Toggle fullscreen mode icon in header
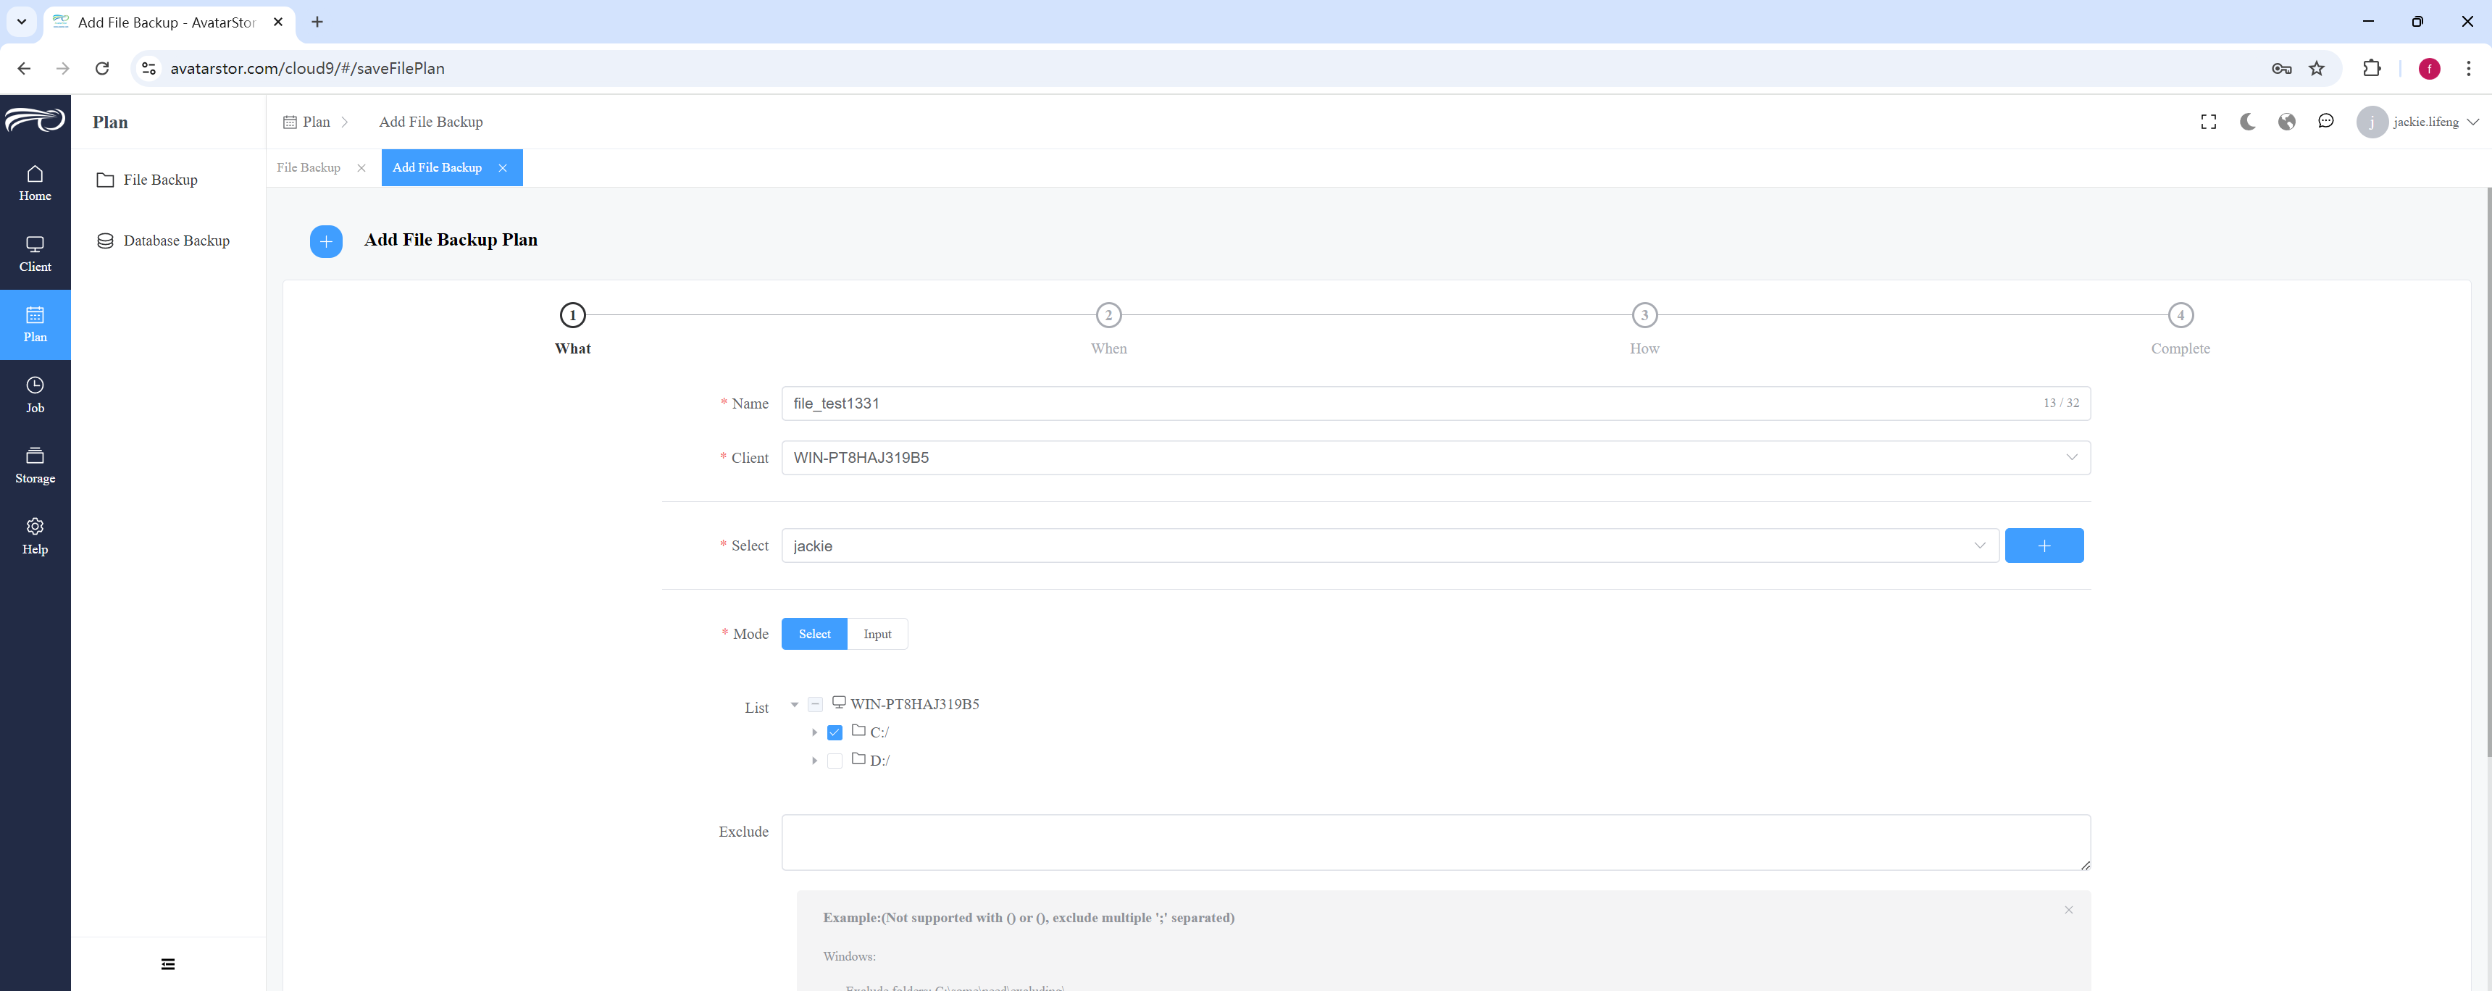This screenshot has width=2492, height=991. 2209,122
